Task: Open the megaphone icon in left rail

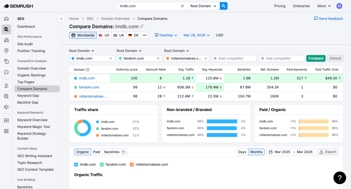Action: pos(6,107)
